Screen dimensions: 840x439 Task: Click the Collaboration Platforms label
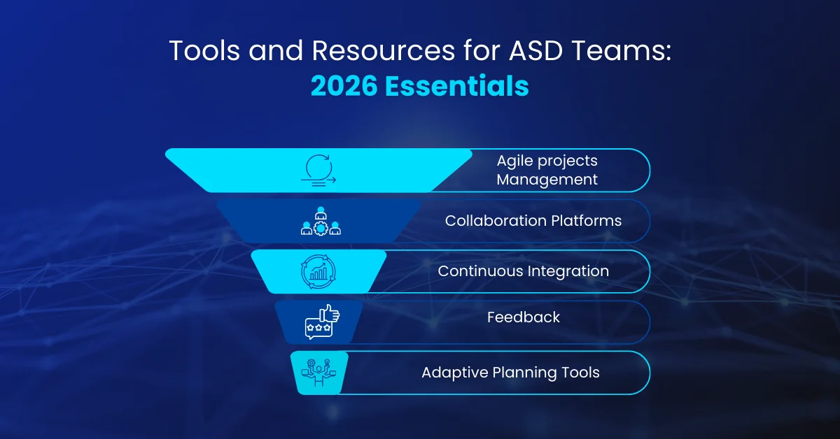(533, 221)
